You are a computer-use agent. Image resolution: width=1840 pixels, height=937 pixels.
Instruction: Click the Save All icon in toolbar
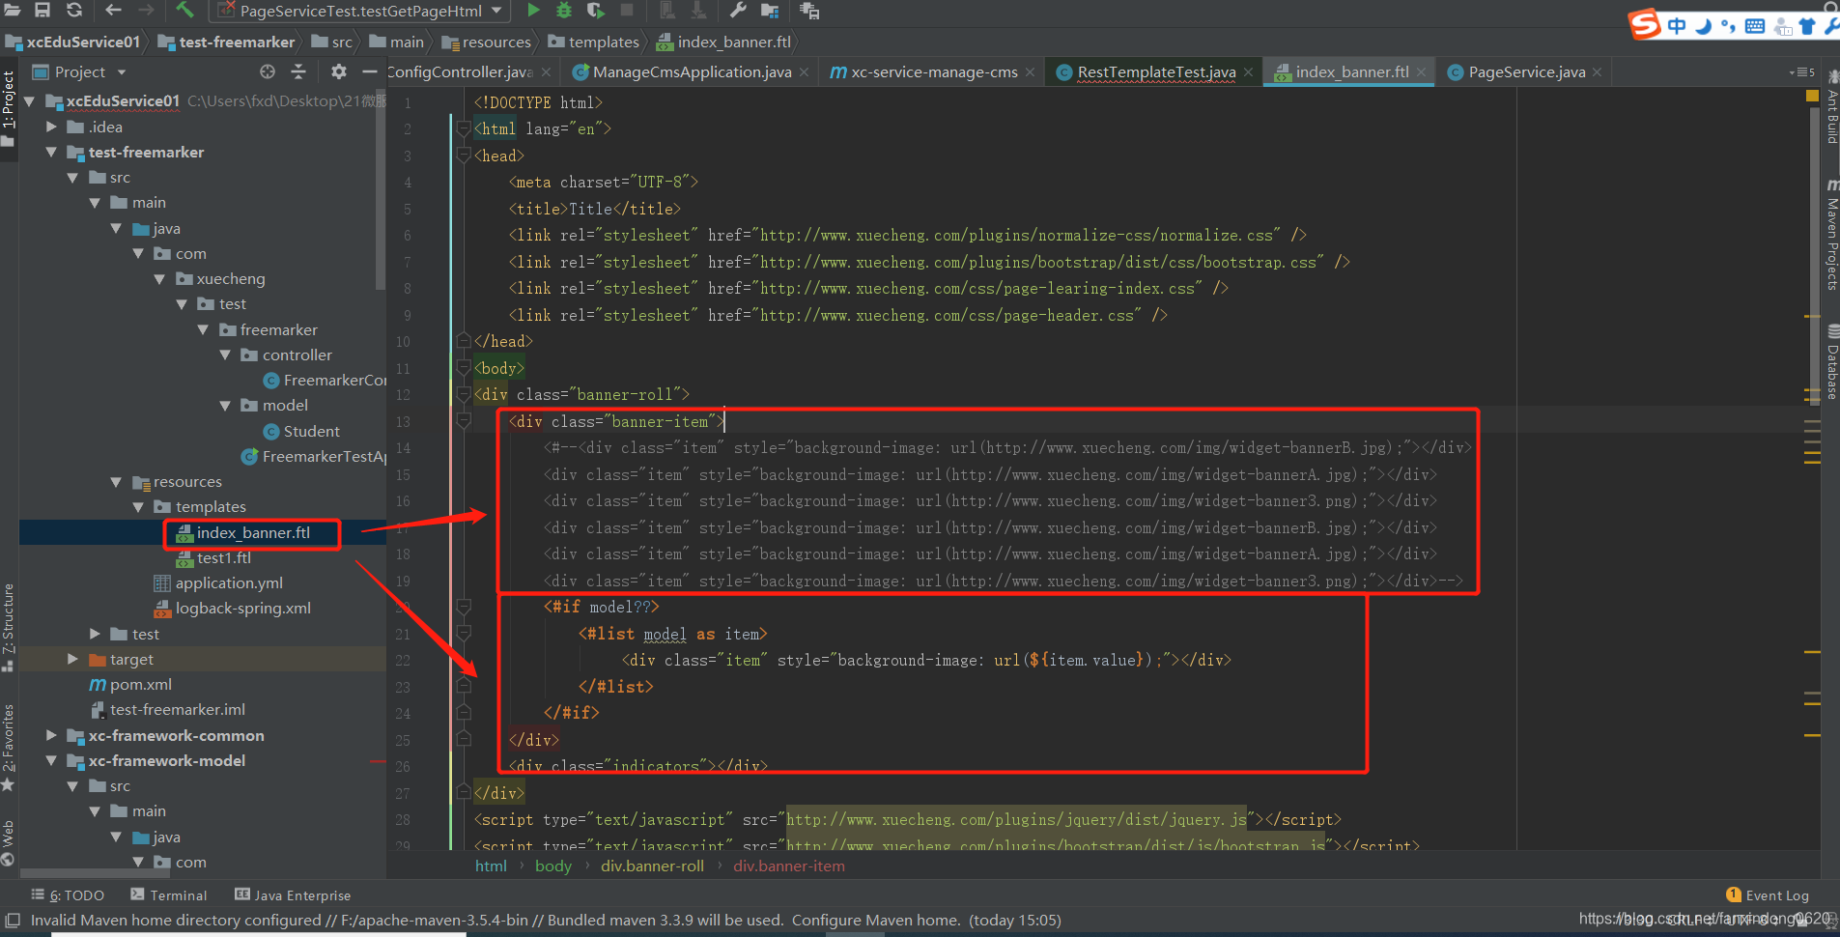point(42,10)
